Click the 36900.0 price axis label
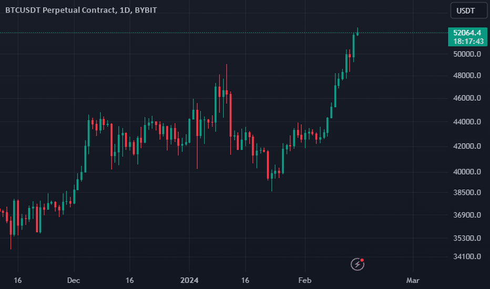Screen dimensions: 490x289 [467, 214]
